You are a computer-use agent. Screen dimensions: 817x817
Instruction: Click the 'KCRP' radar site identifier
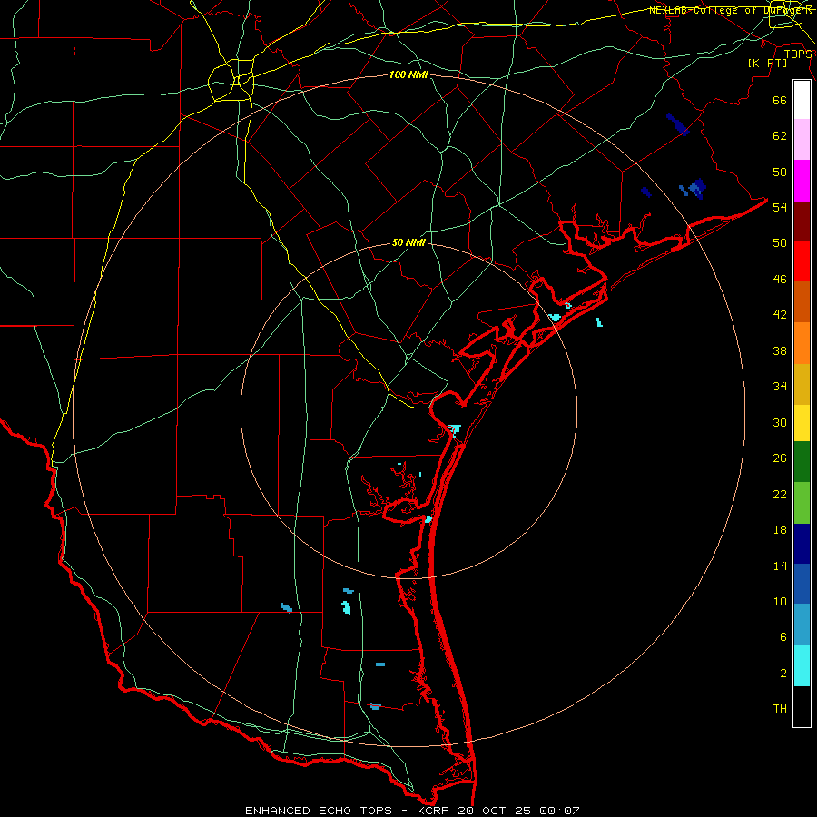coord(434,811)
